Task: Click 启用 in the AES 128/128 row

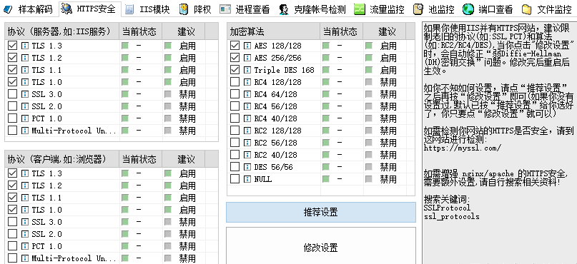Action: (x=388, y=46)
